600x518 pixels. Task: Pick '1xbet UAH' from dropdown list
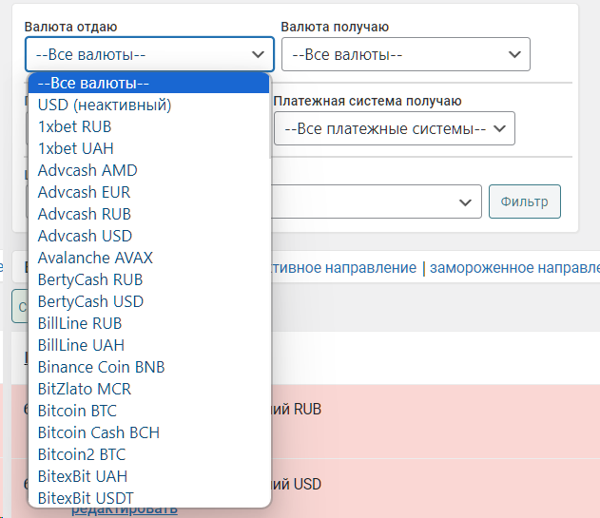pyautogui.click(x=75, y=148)
